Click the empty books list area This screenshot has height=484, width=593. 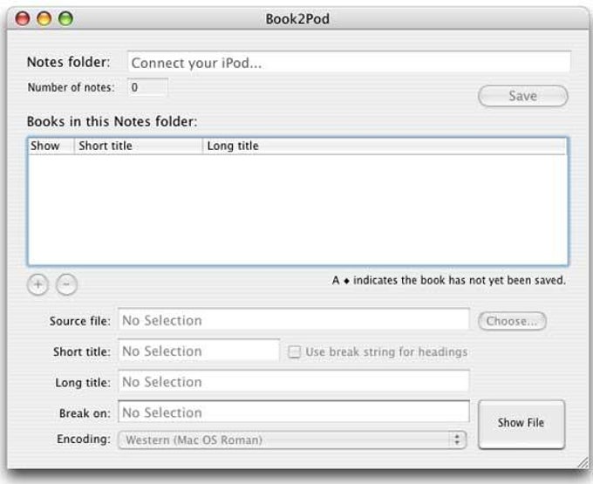(297, 209)
